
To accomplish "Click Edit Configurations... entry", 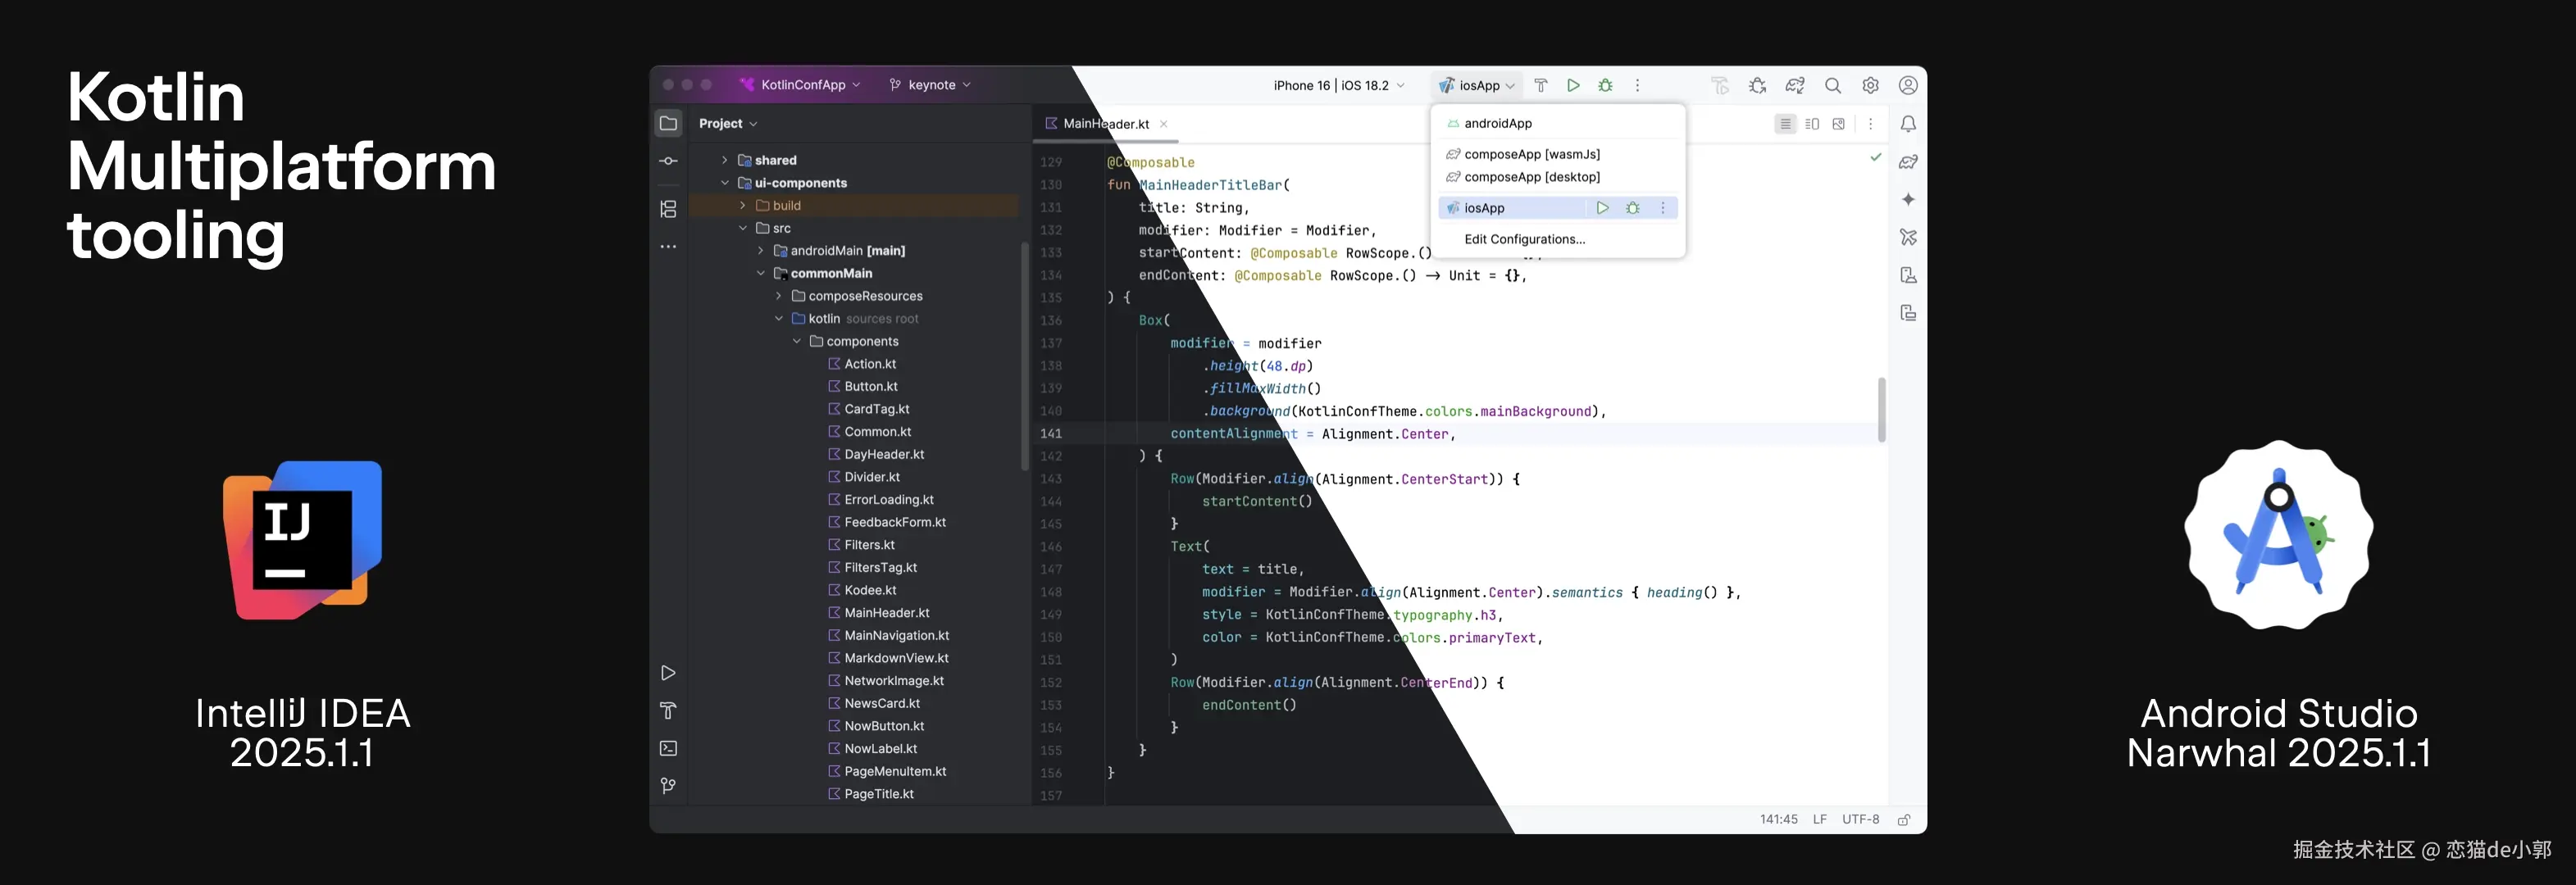I will click(x=1524, y=239).
